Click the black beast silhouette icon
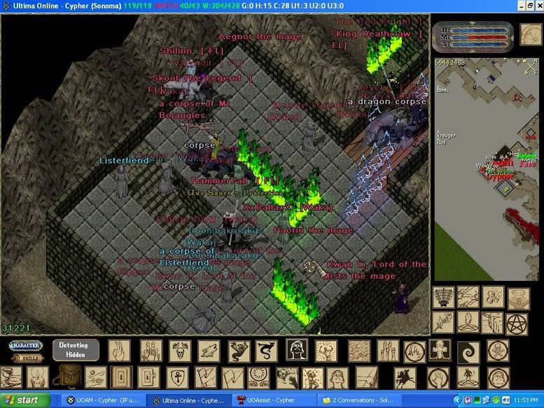 tap(405, 377)
